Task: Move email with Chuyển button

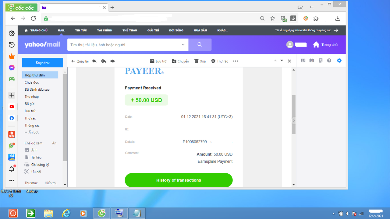Action: click(x=180, y=61)
